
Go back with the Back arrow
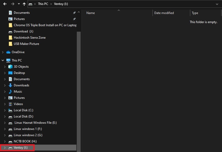pos(5,4)
